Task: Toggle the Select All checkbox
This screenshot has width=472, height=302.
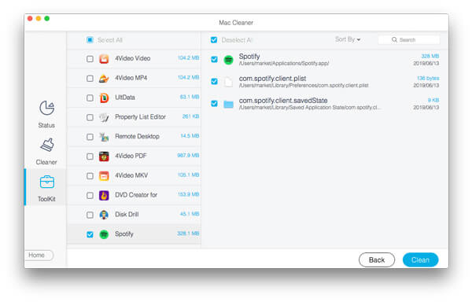Action: (90, 39)
